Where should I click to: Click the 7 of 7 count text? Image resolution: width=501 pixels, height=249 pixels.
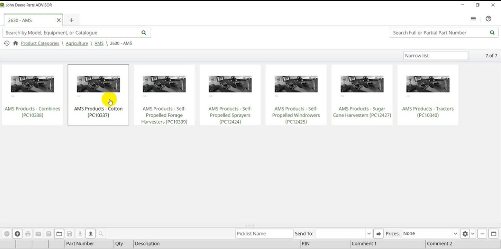pos(491,56)
